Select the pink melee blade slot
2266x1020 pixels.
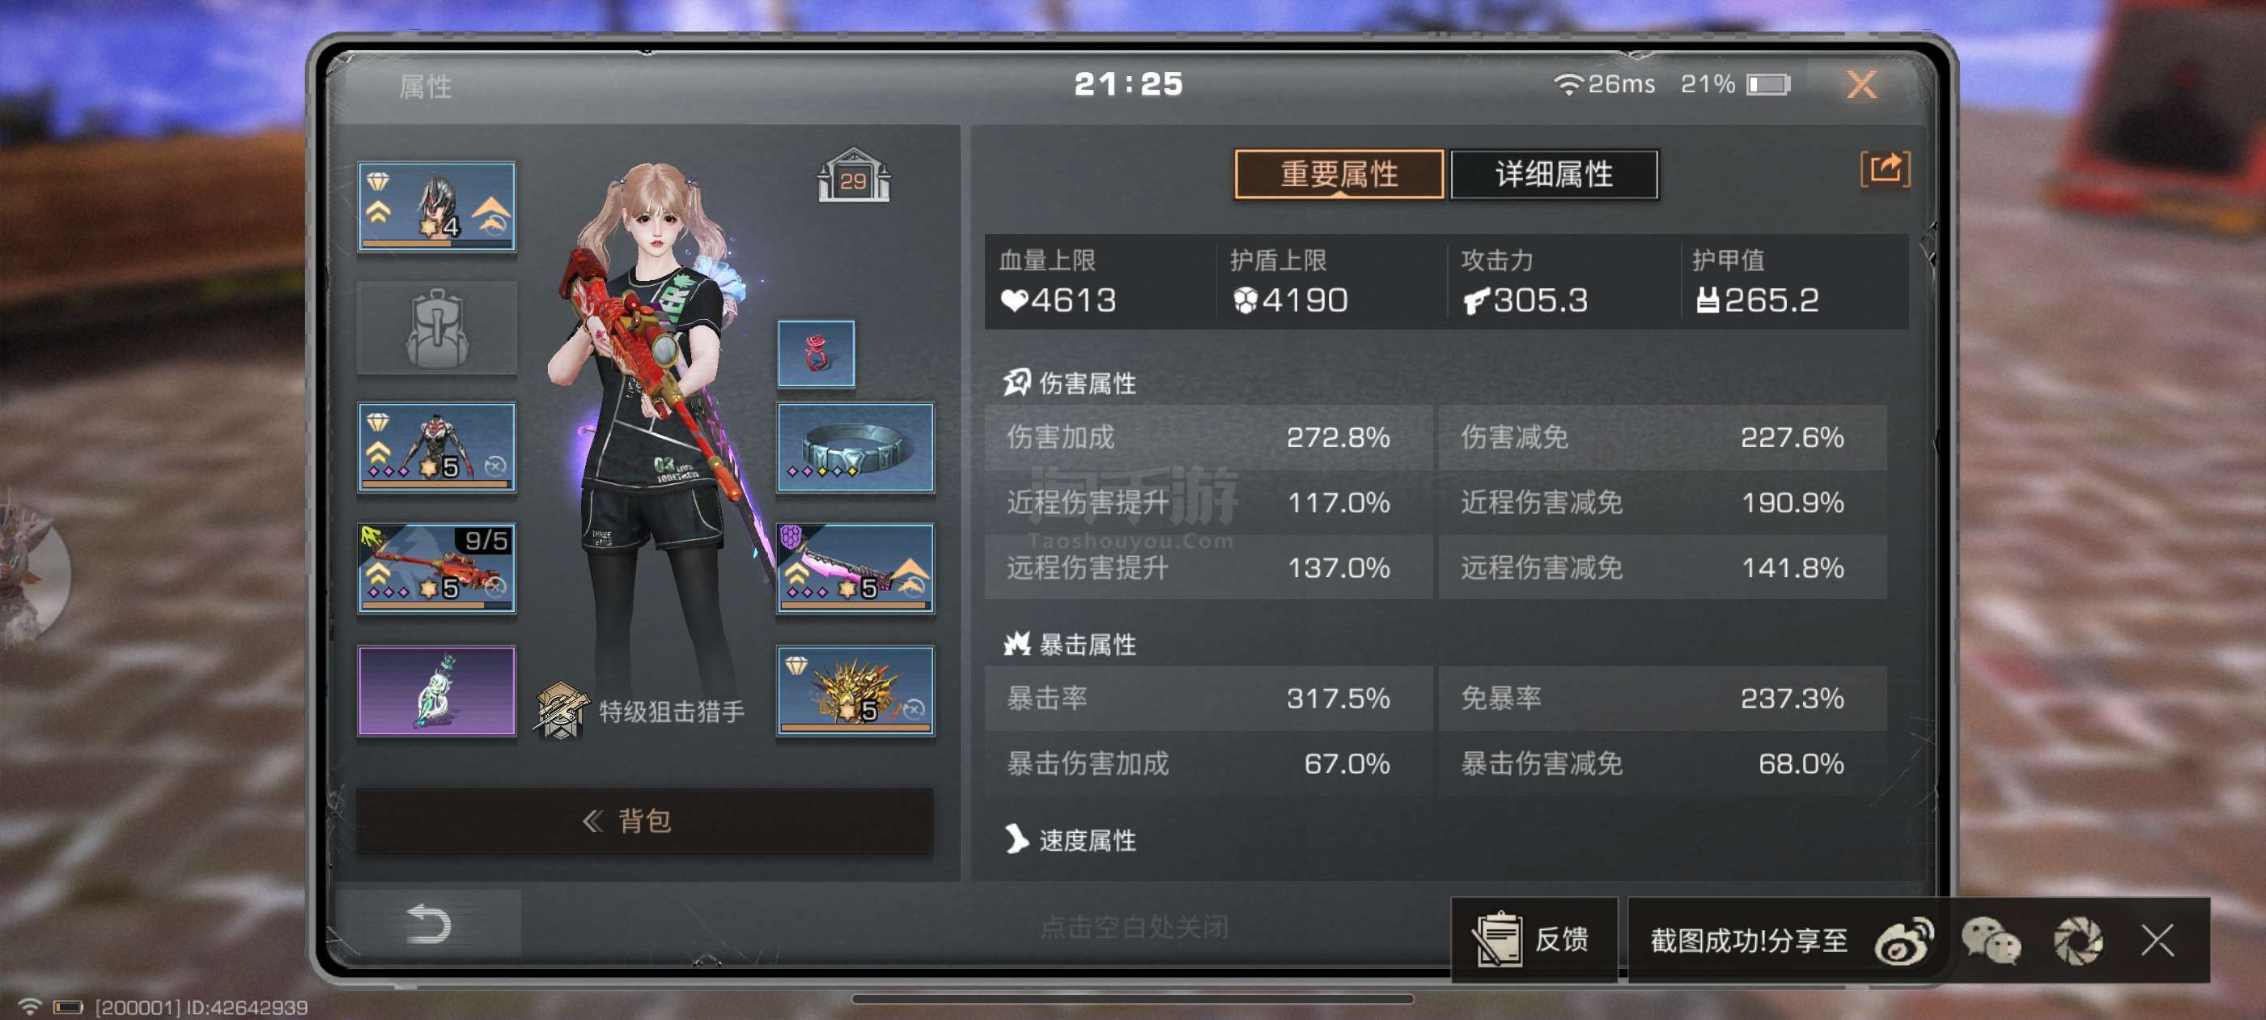(855, 567)
